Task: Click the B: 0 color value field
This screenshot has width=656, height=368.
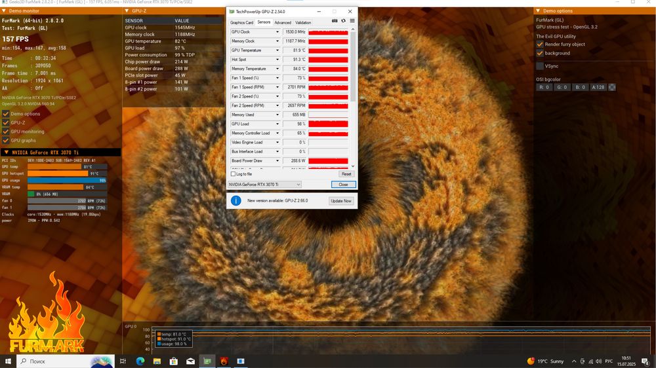Action: tap(580, 87)
